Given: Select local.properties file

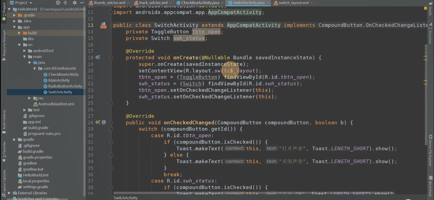Looking at the screenshot, I should [34, 181].
